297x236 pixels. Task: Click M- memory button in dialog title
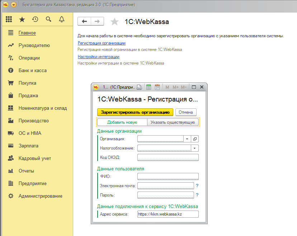(x=184, y=87)
